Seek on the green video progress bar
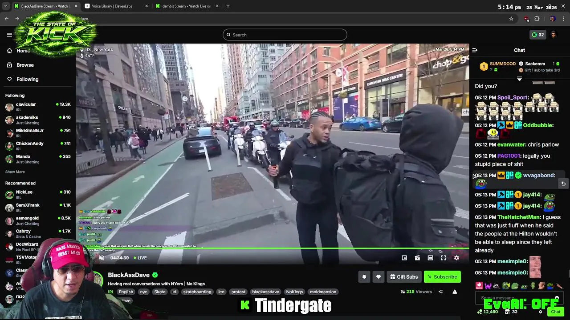 click(x=272, y=249)
